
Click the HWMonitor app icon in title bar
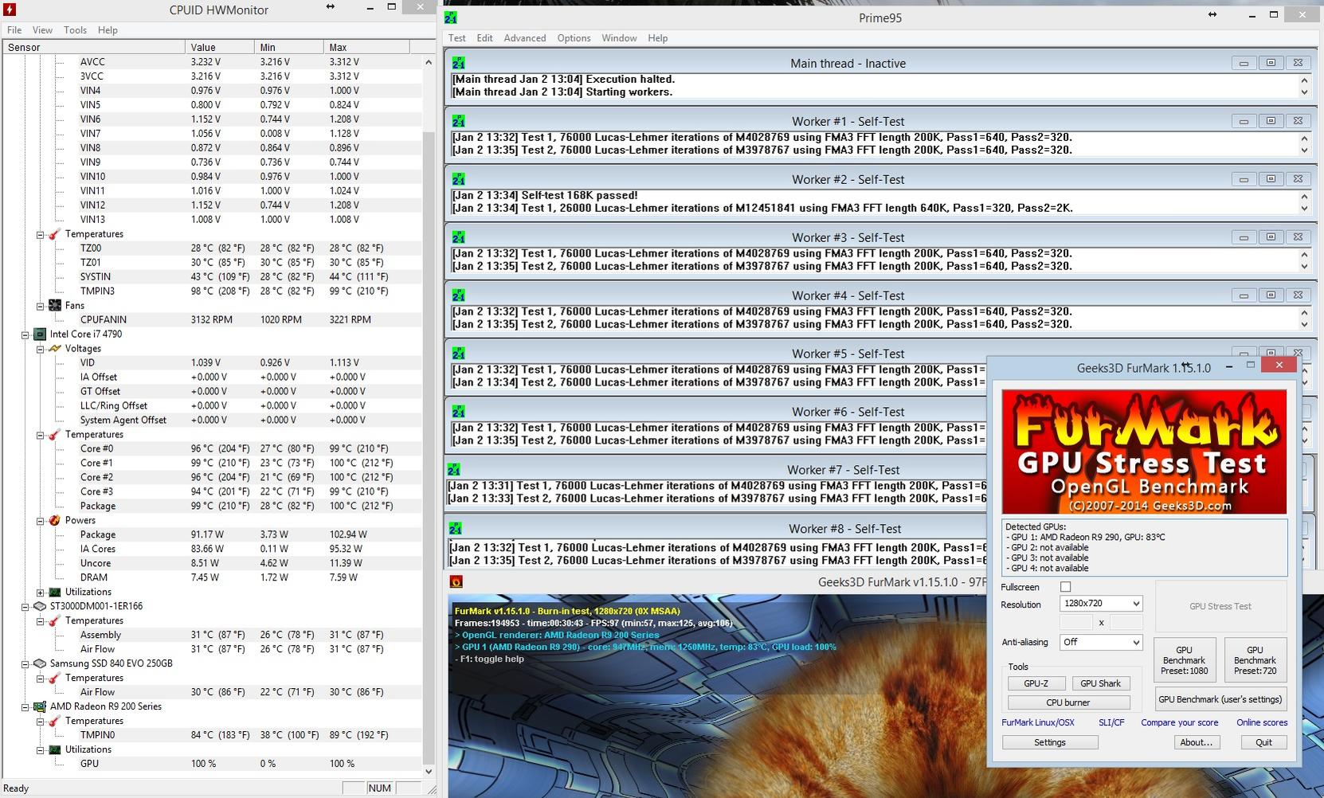10,10
